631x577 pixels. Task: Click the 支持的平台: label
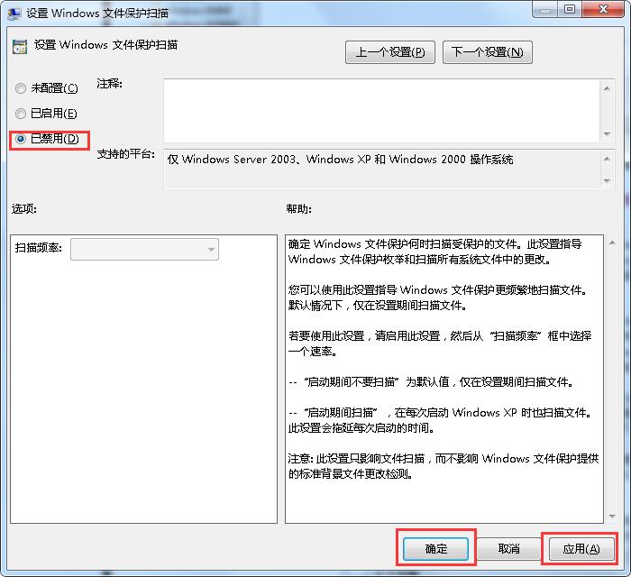pyautogui.click(x=126, y=154)
